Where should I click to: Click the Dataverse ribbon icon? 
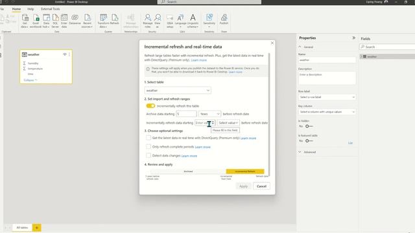[75, 19]
